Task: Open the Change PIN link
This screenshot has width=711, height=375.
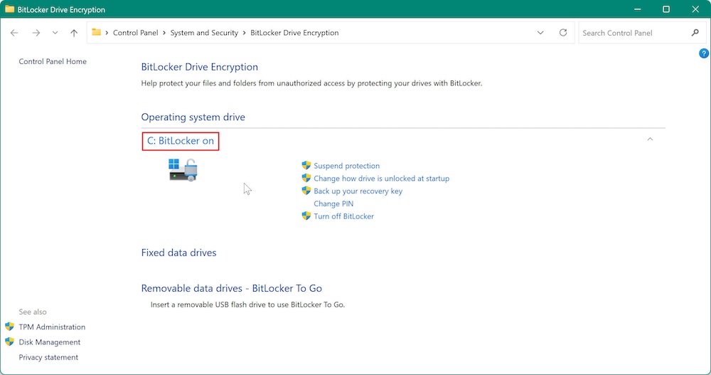Action: pyautogui.click(x=333, y=204)
